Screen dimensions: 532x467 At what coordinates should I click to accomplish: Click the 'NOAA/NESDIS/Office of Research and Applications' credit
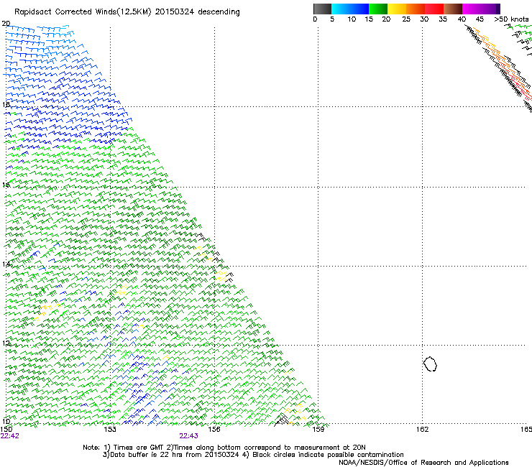(x=423, y=463)
